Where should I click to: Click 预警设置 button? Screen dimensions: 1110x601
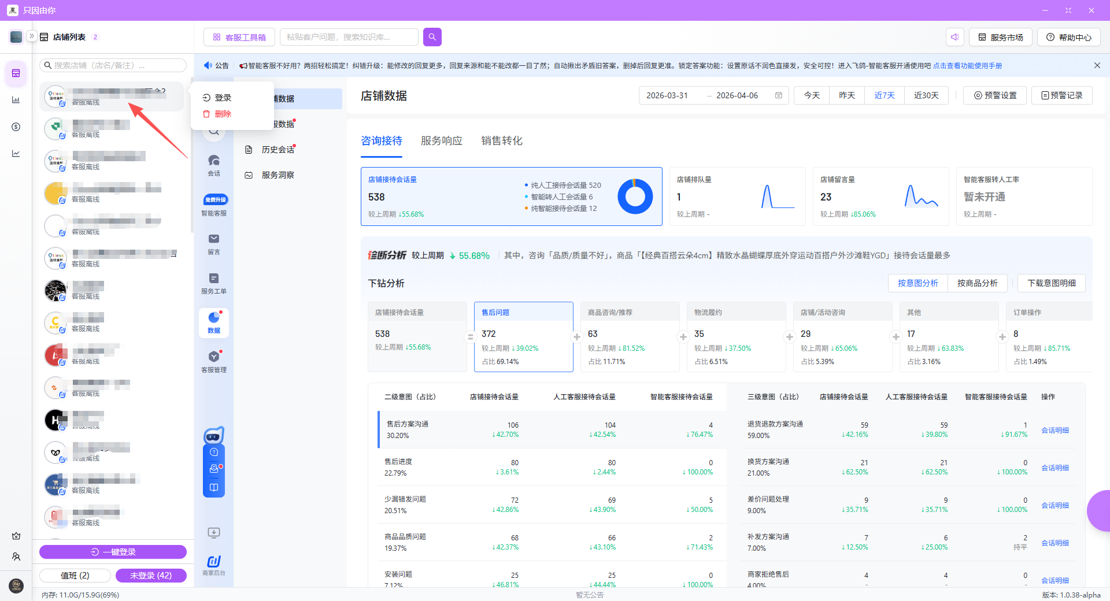996,95
